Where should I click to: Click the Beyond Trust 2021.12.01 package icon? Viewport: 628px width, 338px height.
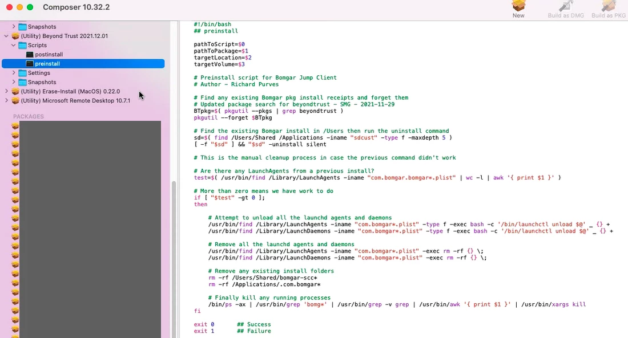[15, 36]
